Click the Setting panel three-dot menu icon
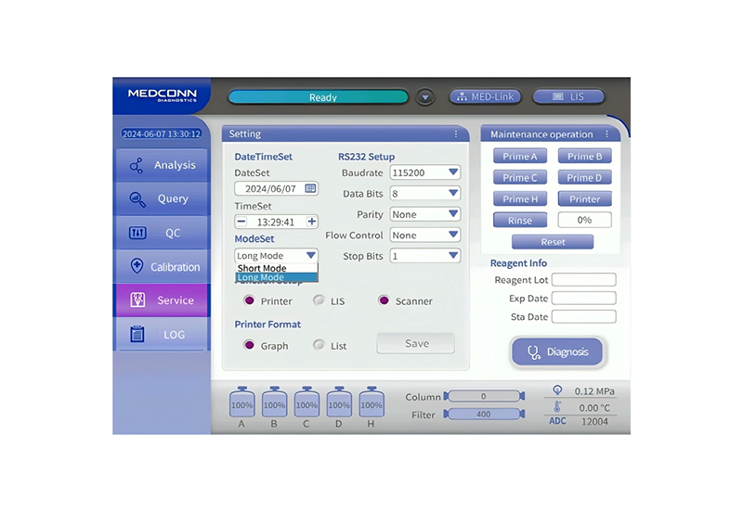Viewport: 743px width, 510px height. (456, 134)
